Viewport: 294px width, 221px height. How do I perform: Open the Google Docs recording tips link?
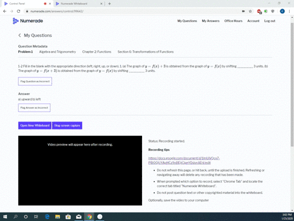184,160
